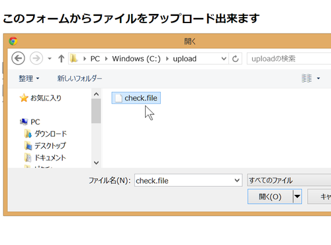Click navigation pane scroll up arrow

click(96, 94)
